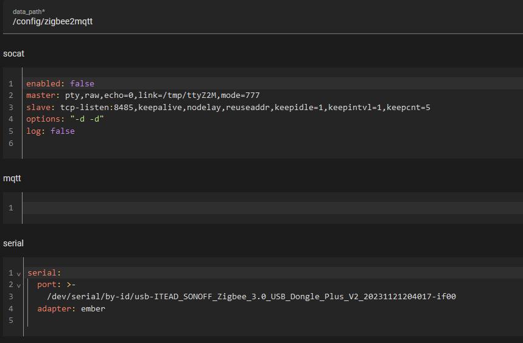Click empty line 6 in socat editor
This screenshot has height=343, width=523.
click(273, 143)
